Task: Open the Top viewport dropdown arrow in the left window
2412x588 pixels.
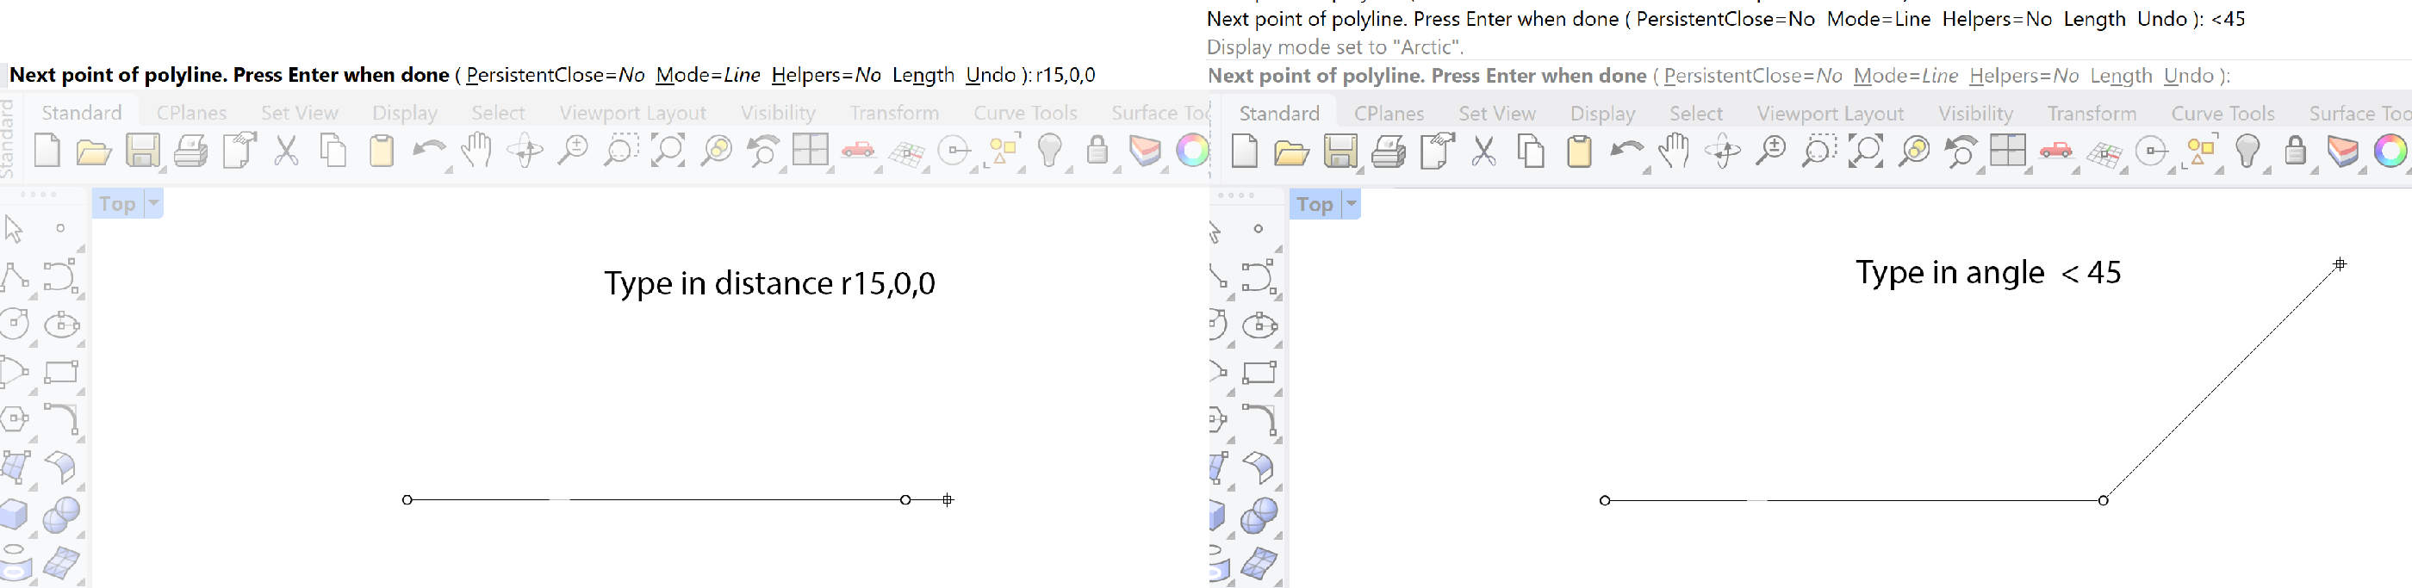Action: coord(153,203)
